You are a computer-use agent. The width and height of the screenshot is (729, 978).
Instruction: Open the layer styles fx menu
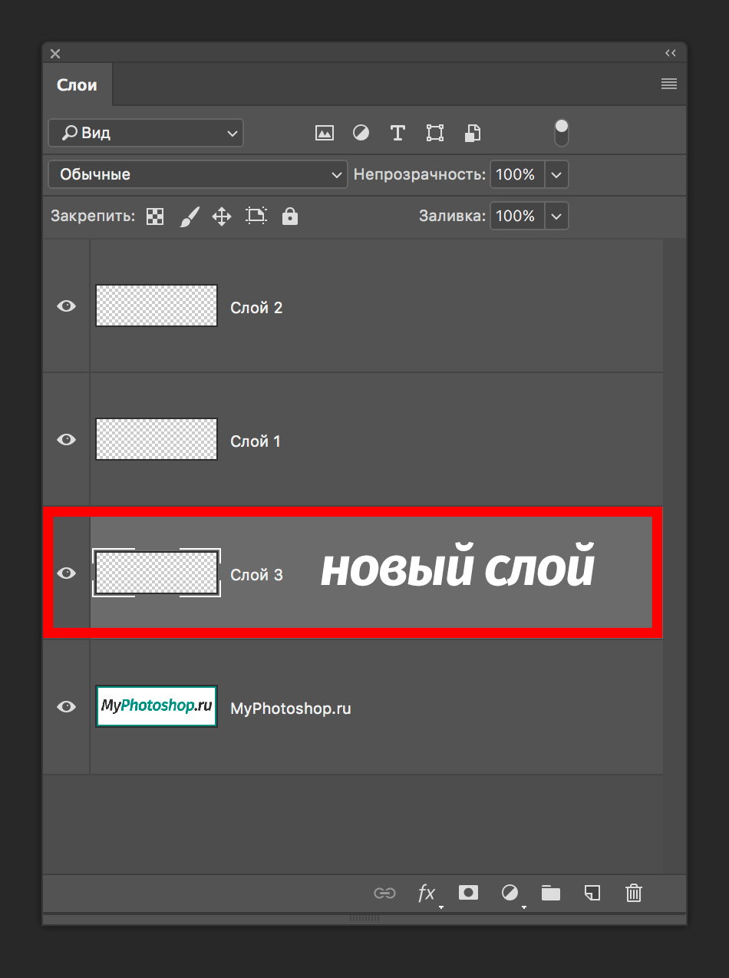(x=427, y=893)
